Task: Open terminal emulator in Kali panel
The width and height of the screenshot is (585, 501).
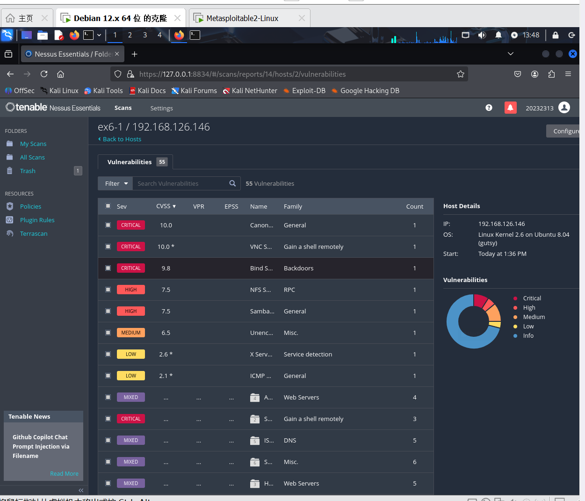Action: 88,35
